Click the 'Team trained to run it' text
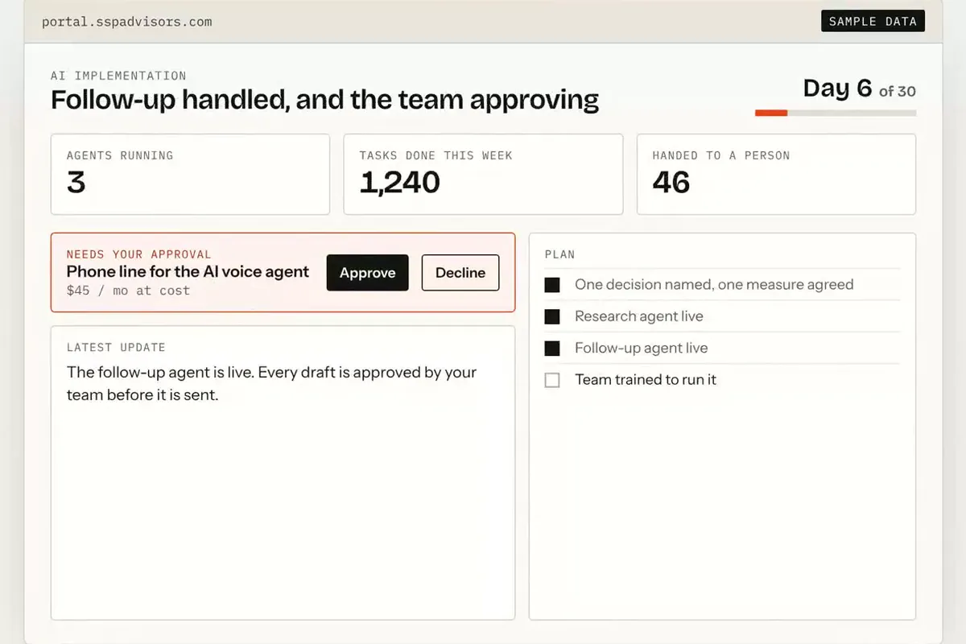Screen dimensions: 966x644 pos(646,380)
